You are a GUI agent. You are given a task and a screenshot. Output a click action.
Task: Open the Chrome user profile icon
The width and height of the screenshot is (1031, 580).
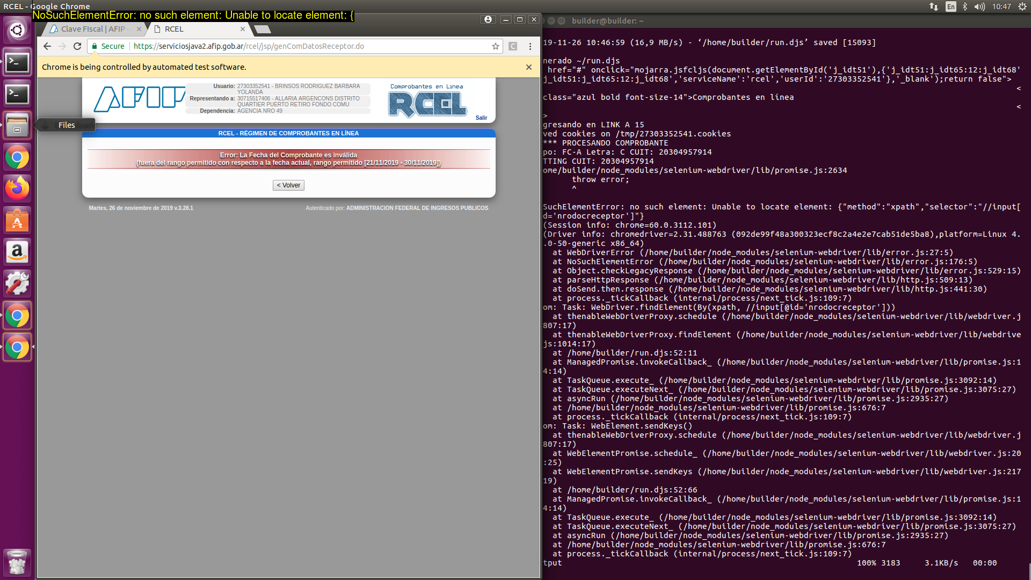coord(488,19)
